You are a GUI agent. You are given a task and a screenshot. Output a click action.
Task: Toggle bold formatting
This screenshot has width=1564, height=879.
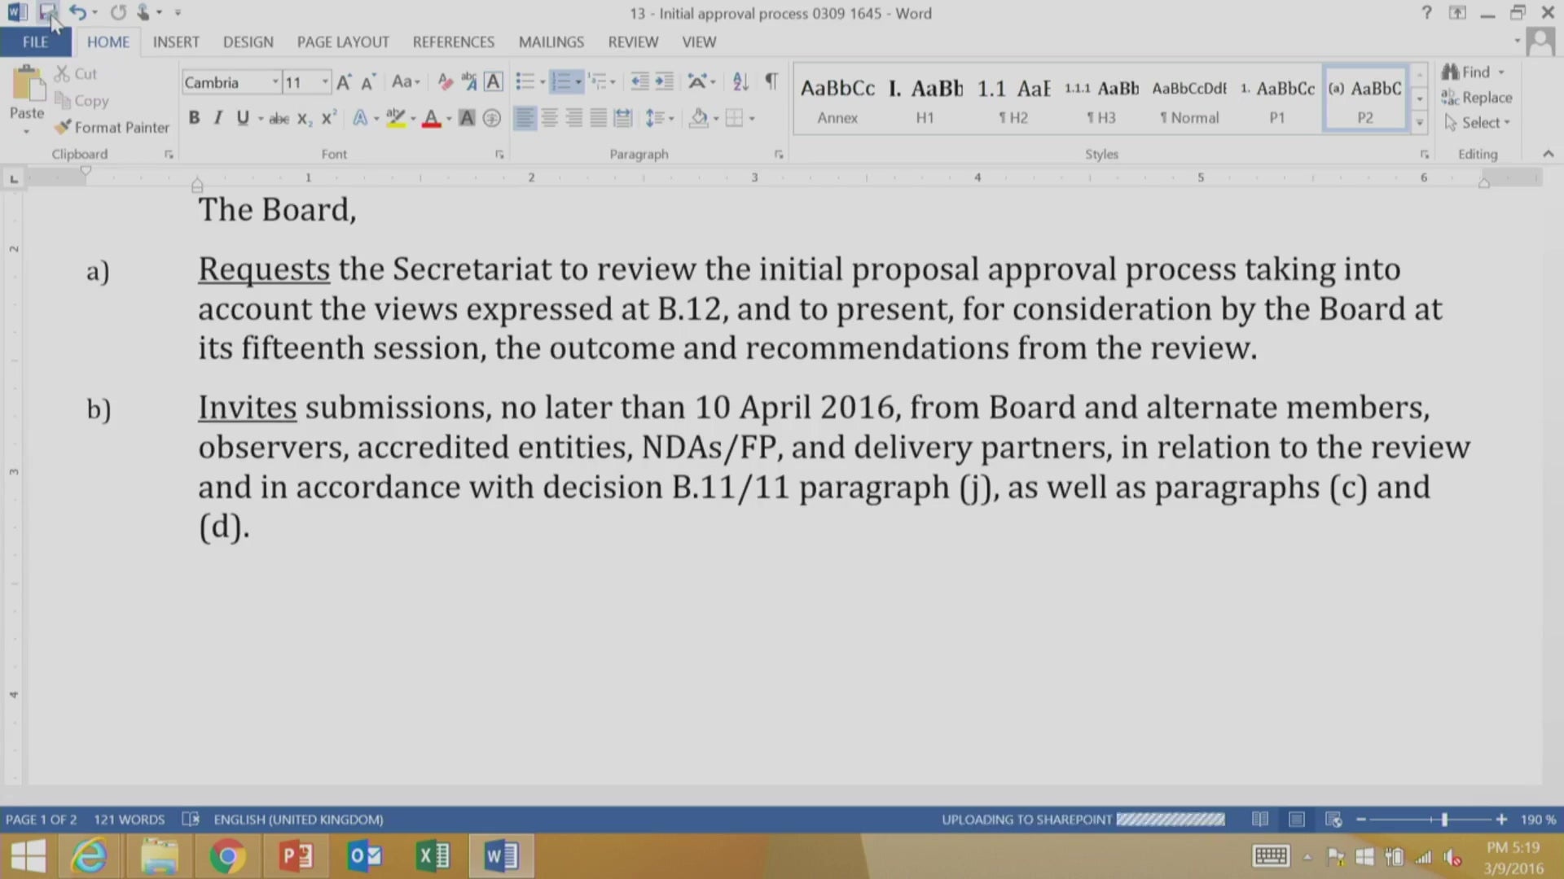[194, 118]
